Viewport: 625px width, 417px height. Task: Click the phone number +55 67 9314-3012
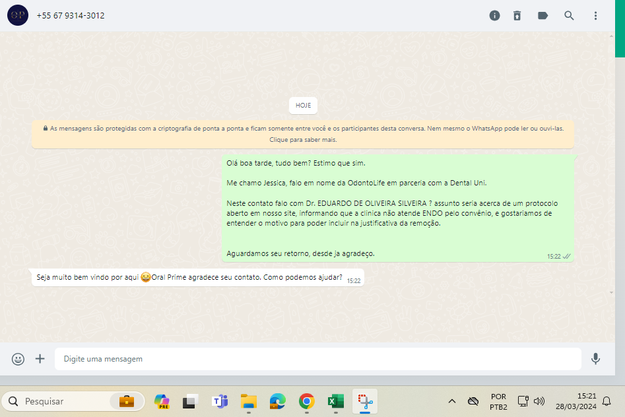(x=71, y=16)
